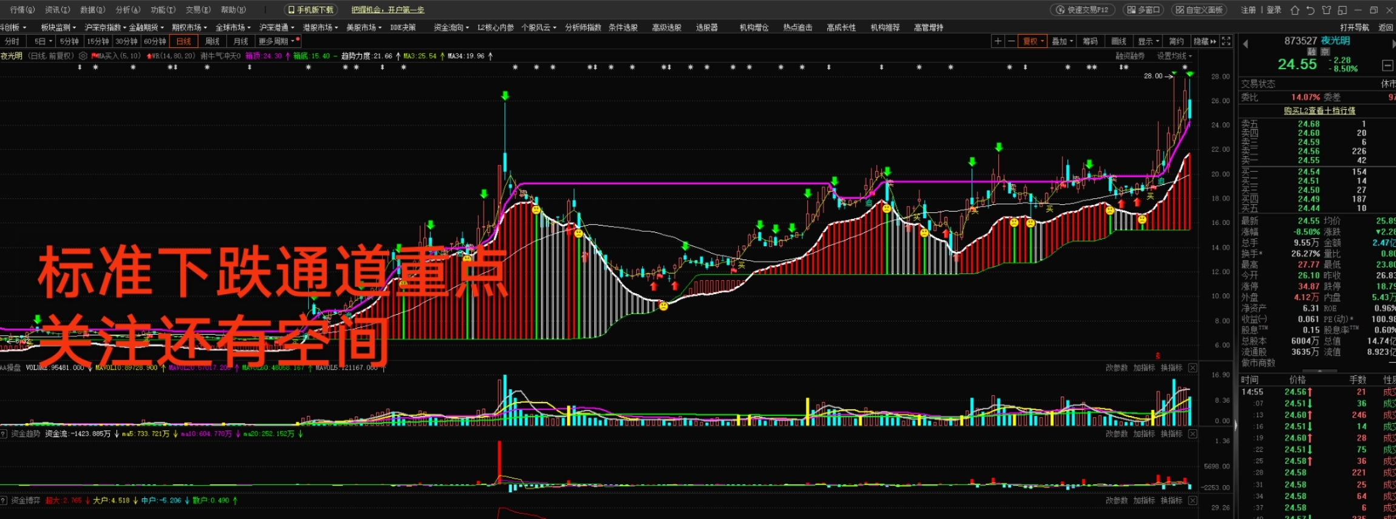
Task: Open the 显示 display dropdown
Action: click(x=1149, y=41)
